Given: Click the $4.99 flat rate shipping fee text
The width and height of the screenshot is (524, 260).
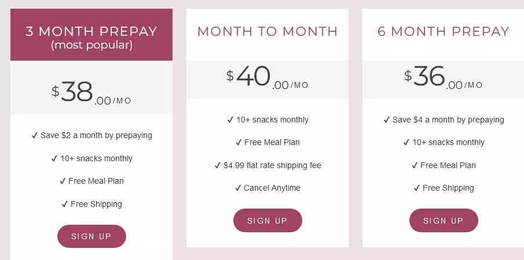Looking at the screenshot, I should coord(272,165).
